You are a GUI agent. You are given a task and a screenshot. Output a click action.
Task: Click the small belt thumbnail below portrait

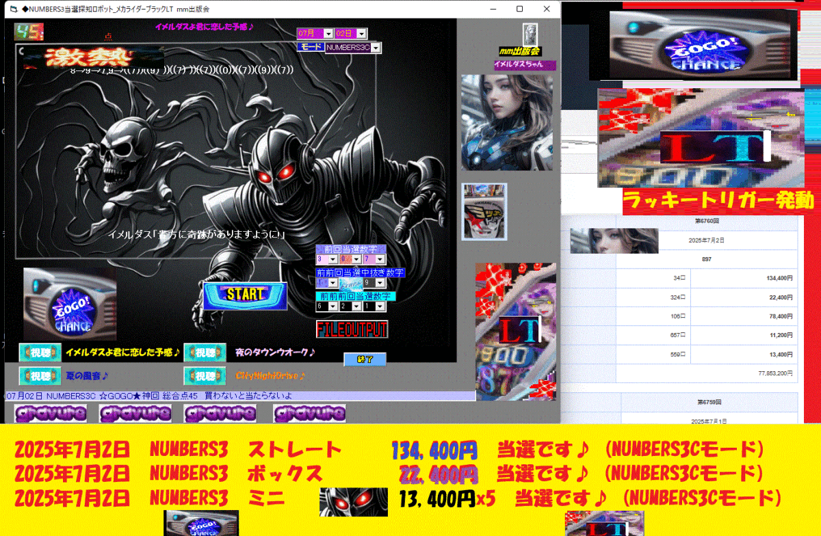(484, 211)
